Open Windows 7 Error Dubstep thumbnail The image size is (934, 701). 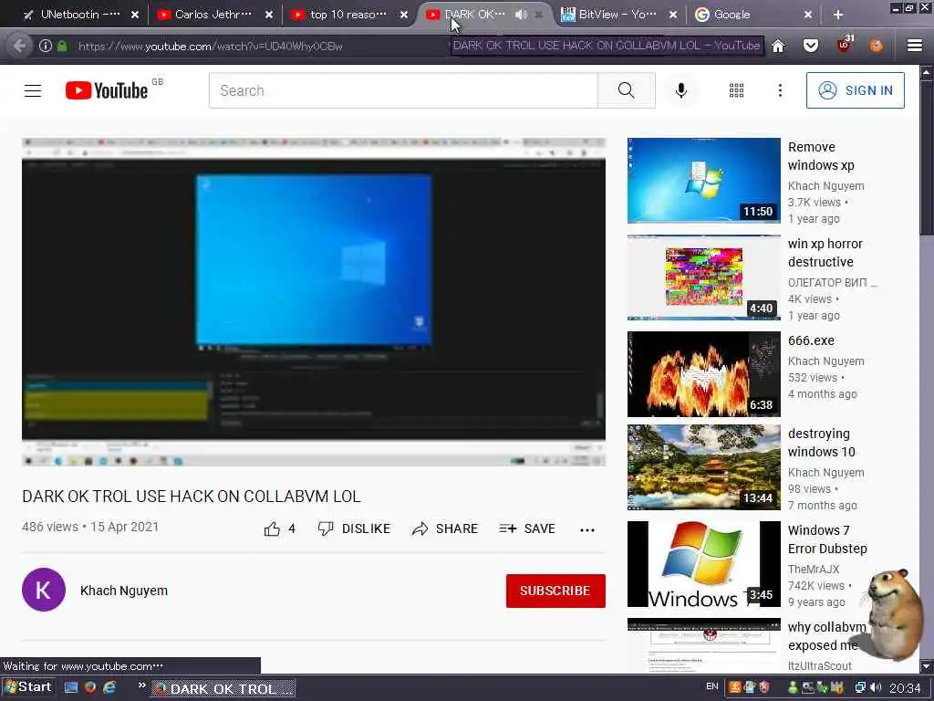point(703,564)
